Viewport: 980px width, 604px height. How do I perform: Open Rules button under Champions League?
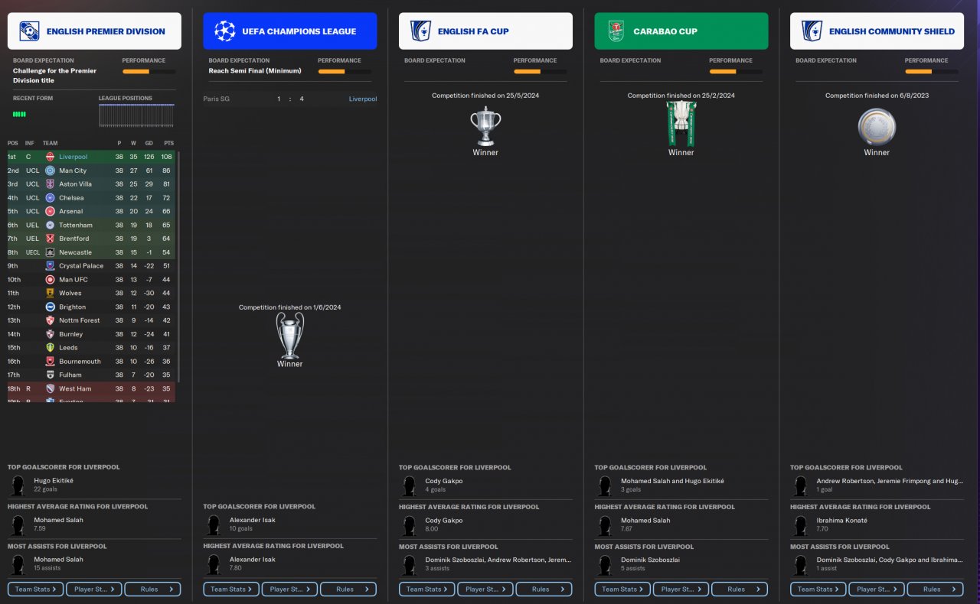(x=348, y=589)
